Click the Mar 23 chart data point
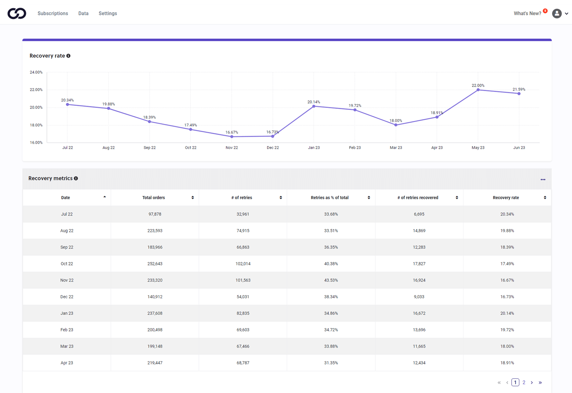The height and width of the screenshot is (393, 572). [396, 125]
